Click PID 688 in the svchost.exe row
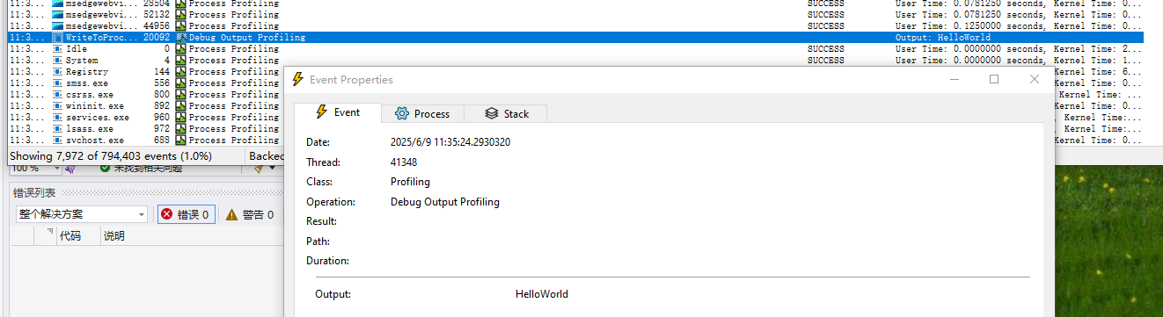 pos(162,140)
